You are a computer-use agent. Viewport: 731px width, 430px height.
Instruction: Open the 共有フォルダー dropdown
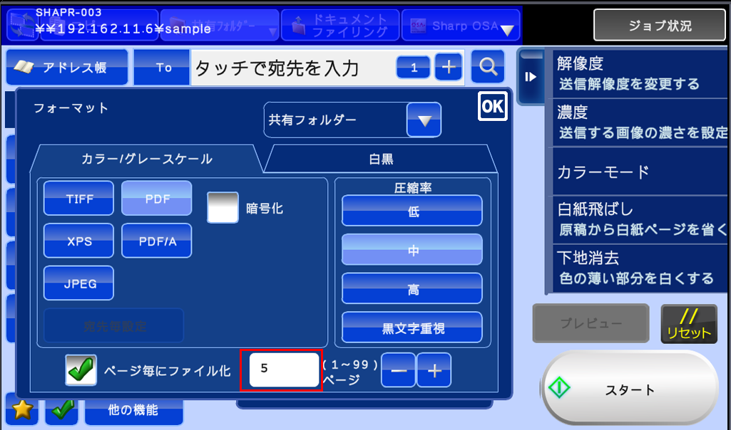pyautogui.click(x=424, y=120)
